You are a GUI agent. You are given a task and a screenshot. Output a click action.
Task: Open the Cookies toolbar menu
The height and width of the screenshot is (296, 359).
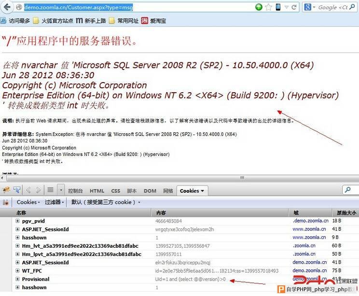[28, 202]
